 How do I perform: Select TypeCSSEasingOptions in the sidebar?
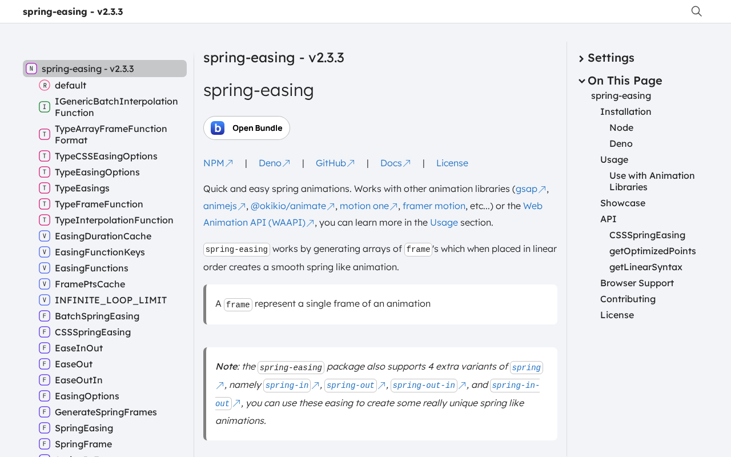[106, 156]
